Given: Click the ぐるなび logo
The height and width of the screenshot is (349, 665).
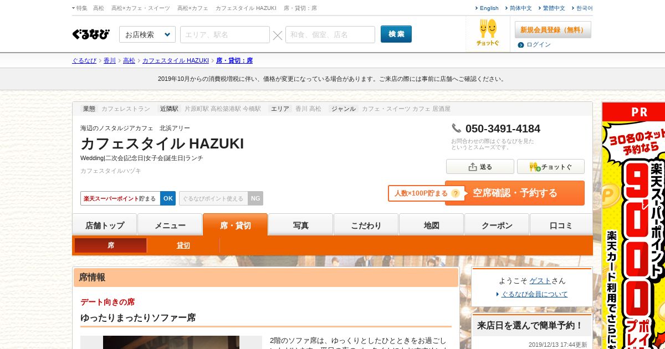Looking at the screenshot, I should pyautogui.click(x=91, y=34).
